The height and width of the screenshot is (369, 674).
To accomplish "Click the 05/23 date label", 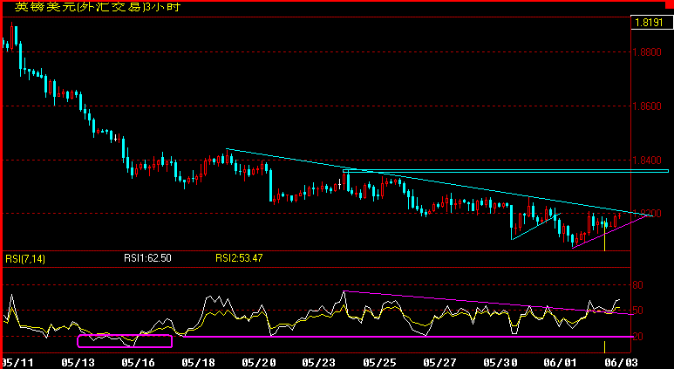I will pyautogui.click(x=318, y=363).
